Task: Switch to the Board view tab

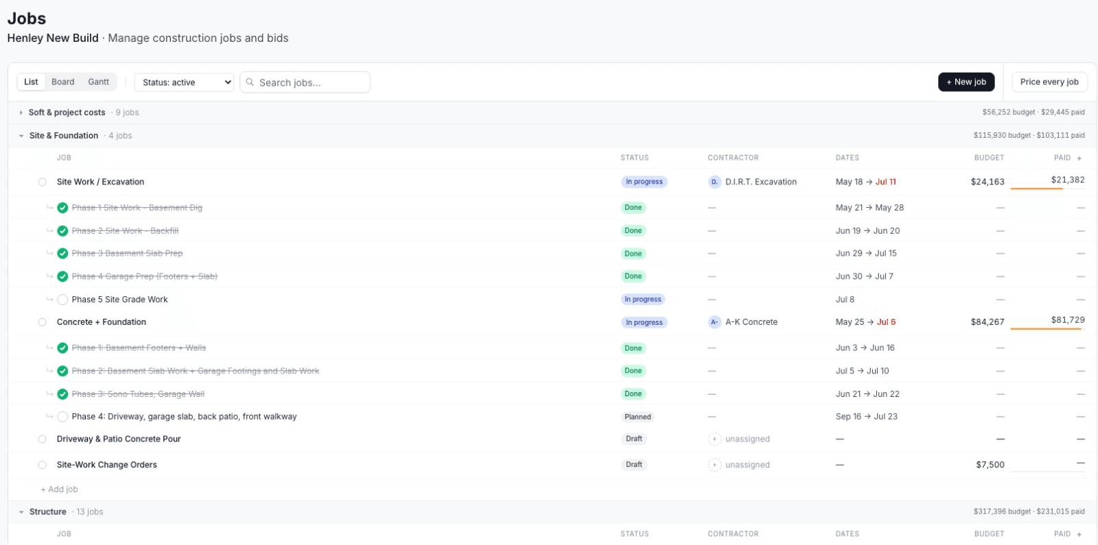Action: pyautogui.click(x=62, y=82)
